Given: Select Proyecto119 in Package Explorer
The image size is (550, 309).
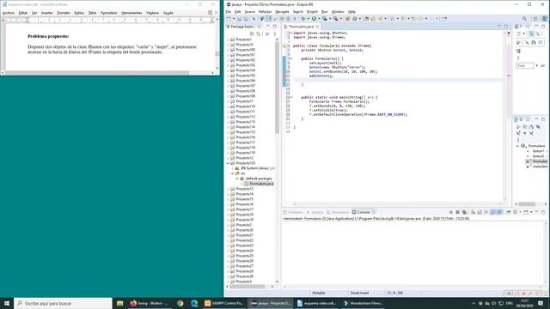Looking at the screenshot, I should [245, 153].
